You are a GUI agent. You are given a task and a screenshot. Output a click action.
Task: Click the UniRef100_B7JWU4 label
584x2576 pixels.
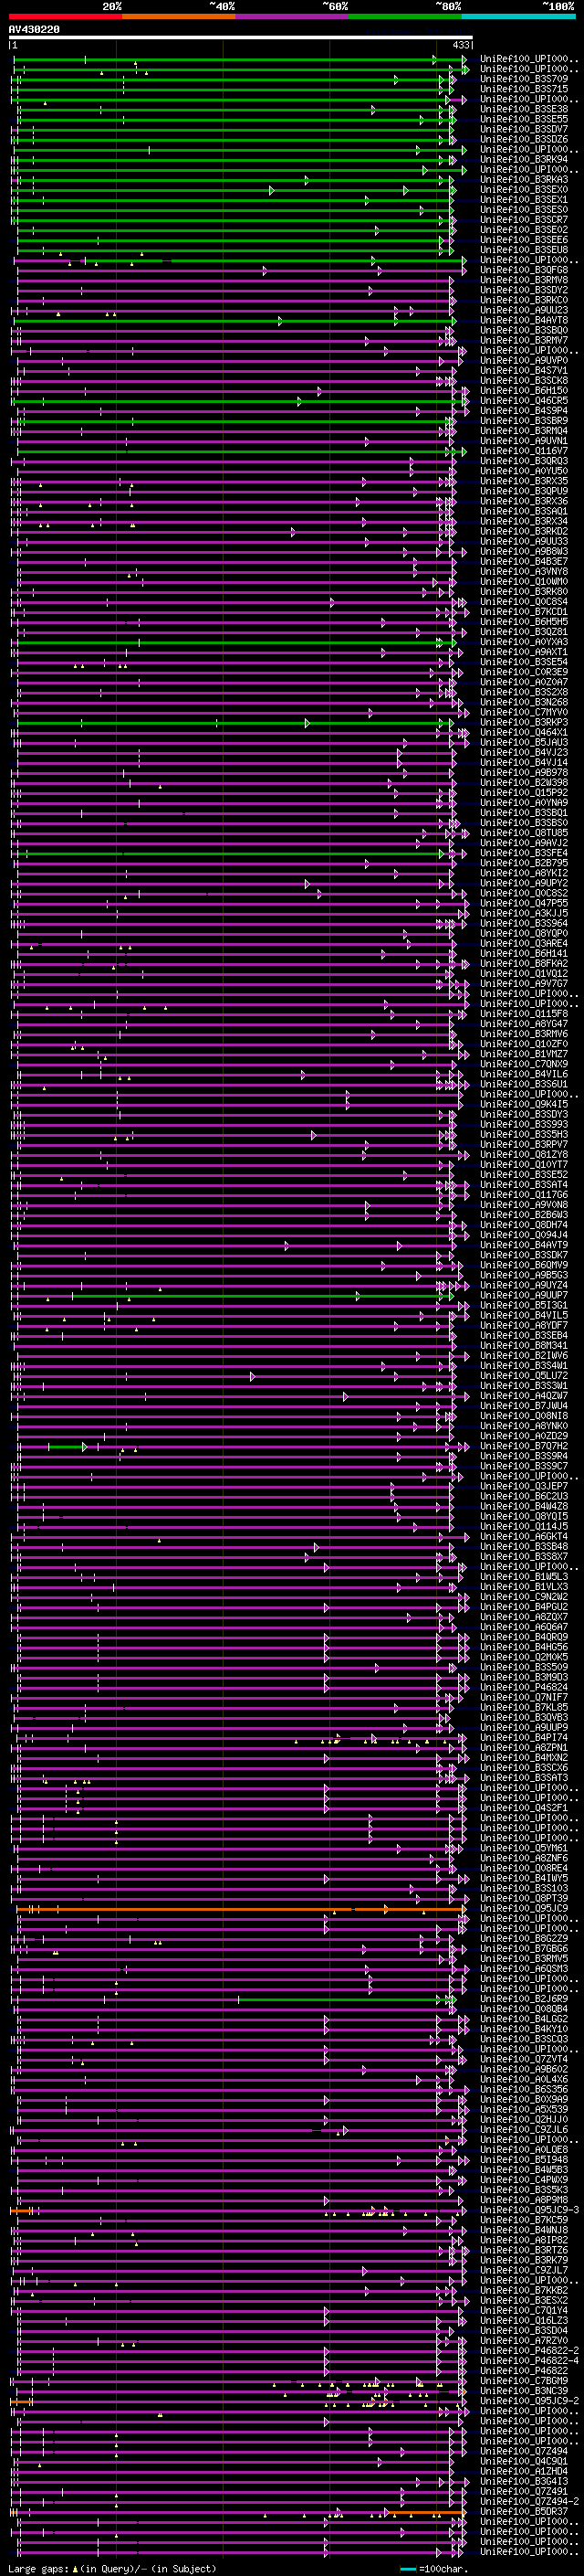pyautogui.click(x=524, y=1405)
